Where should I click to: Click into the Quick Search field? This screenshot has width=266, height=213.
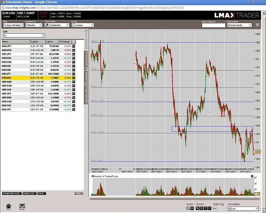(213, 25)
